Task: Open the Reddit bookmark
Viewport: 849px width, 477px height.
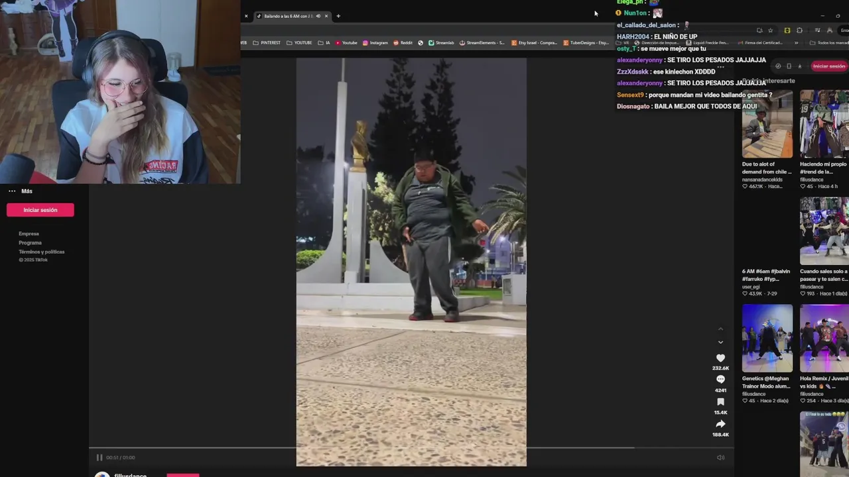Action: click(x=403, y=42)
